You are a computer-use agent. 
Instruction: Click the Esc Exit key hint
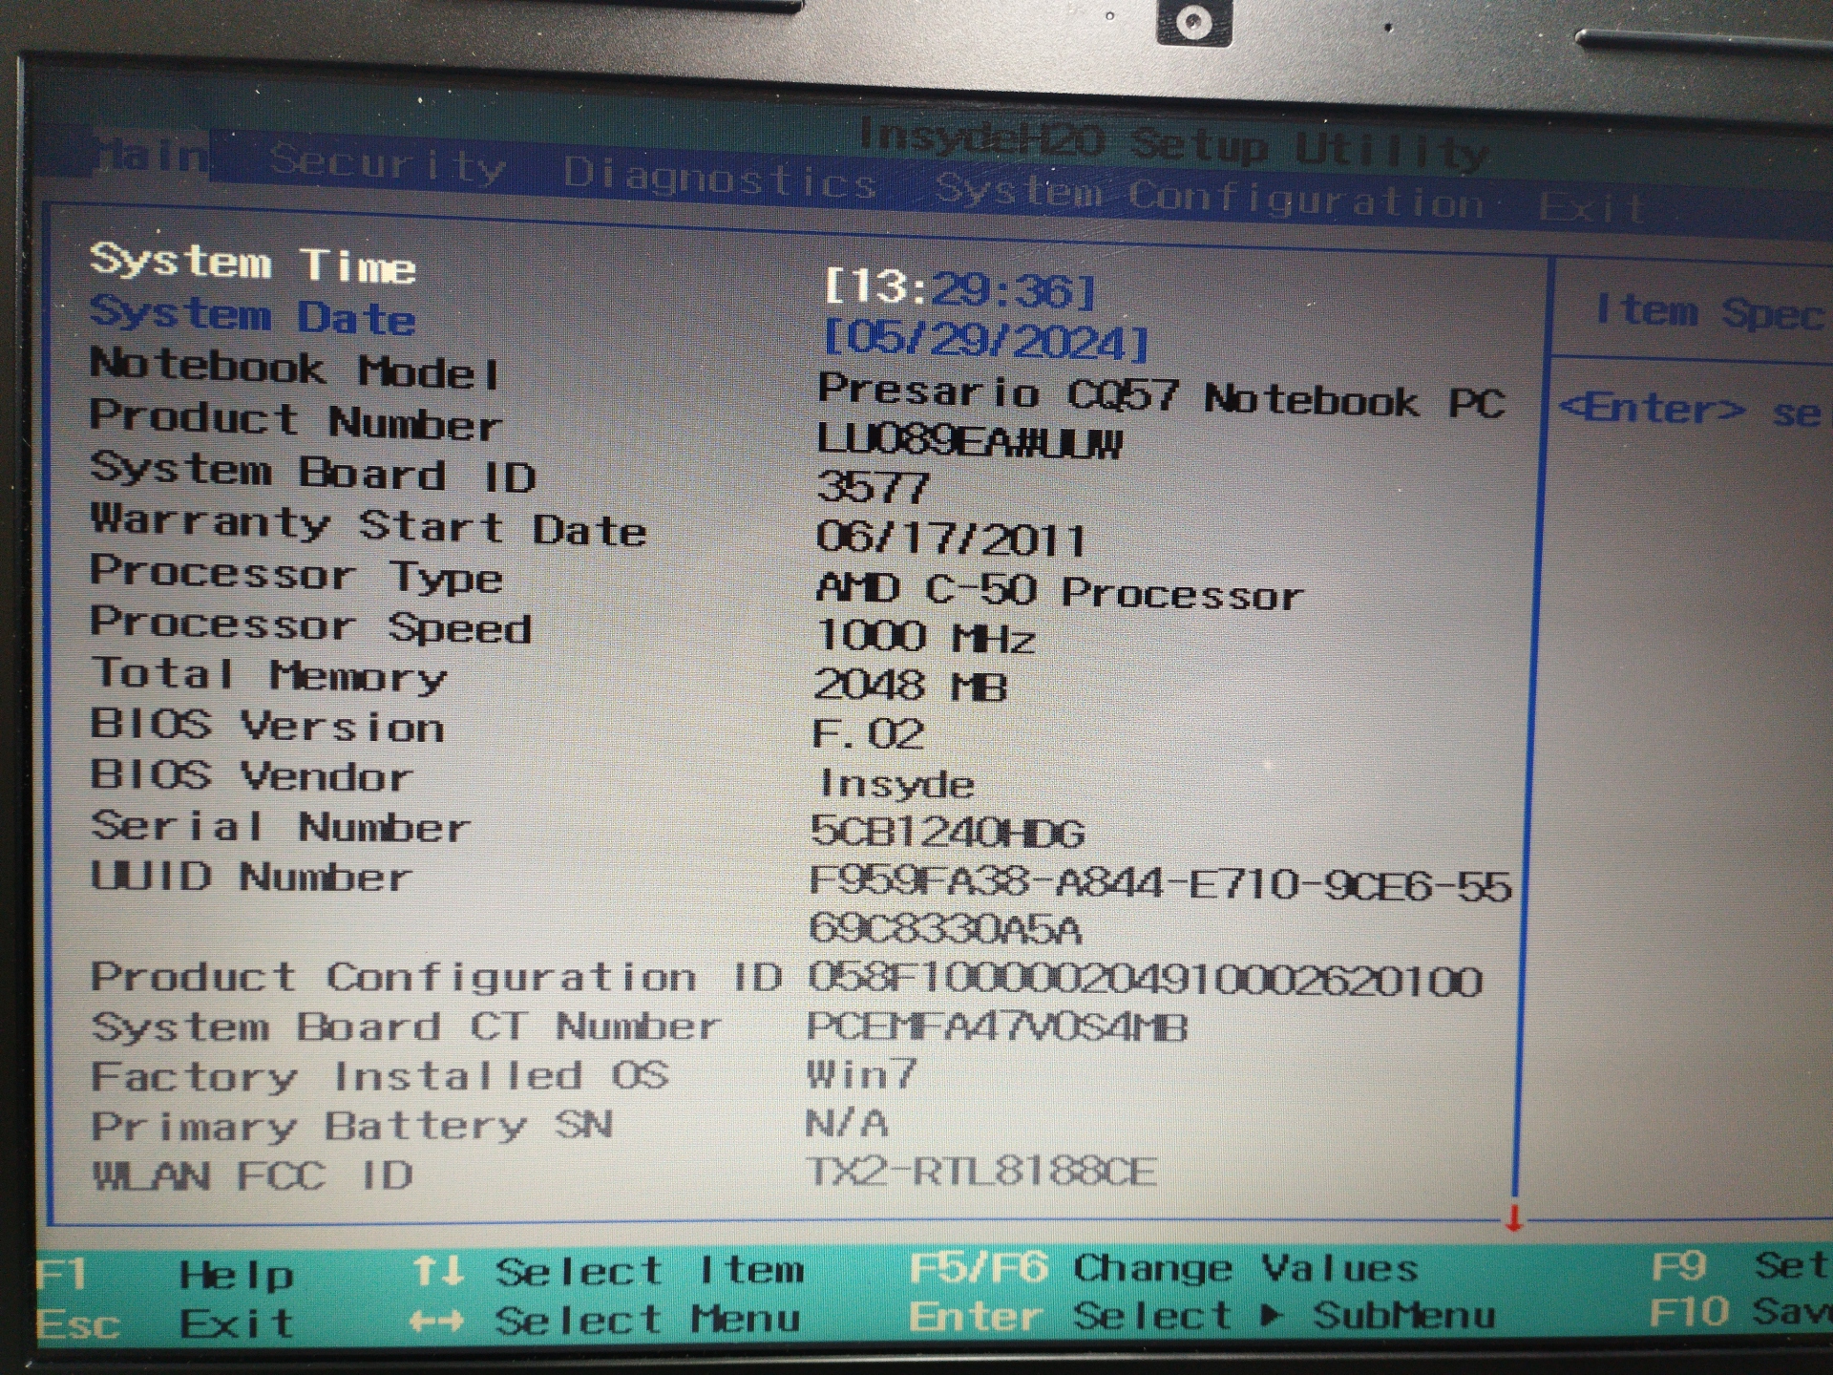pyautogui.click(x=164, y=1324)
